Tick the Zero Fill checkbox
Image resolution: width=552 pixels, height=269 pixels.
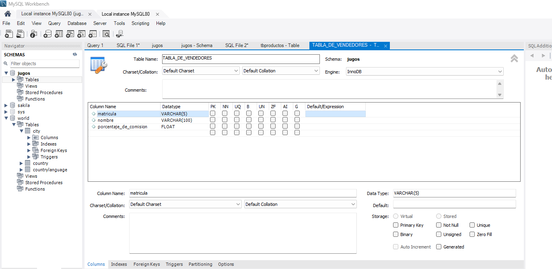[472, 234]
